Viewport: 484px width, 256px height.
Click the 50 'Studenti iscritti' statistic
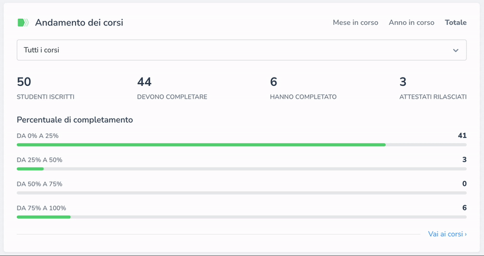(24, 82)
